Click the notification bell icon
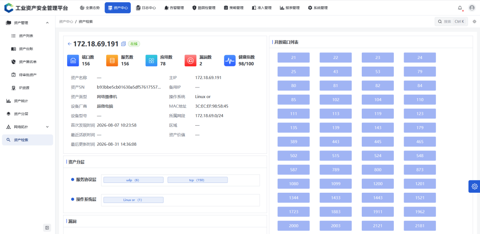This screenshot has width=480, height=234. (x=460, y=8)
